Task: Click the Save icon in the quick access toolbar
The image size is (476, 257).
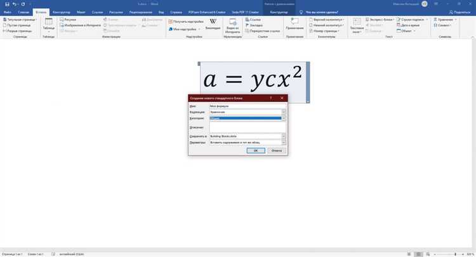Action: pos(7,4)
